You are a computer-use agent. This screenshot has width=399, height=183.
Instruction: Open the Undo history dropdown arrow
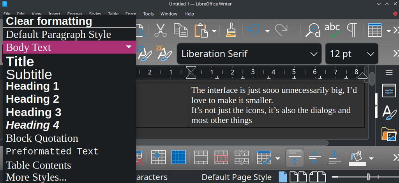pyautogui.click(x=267, y=31)
